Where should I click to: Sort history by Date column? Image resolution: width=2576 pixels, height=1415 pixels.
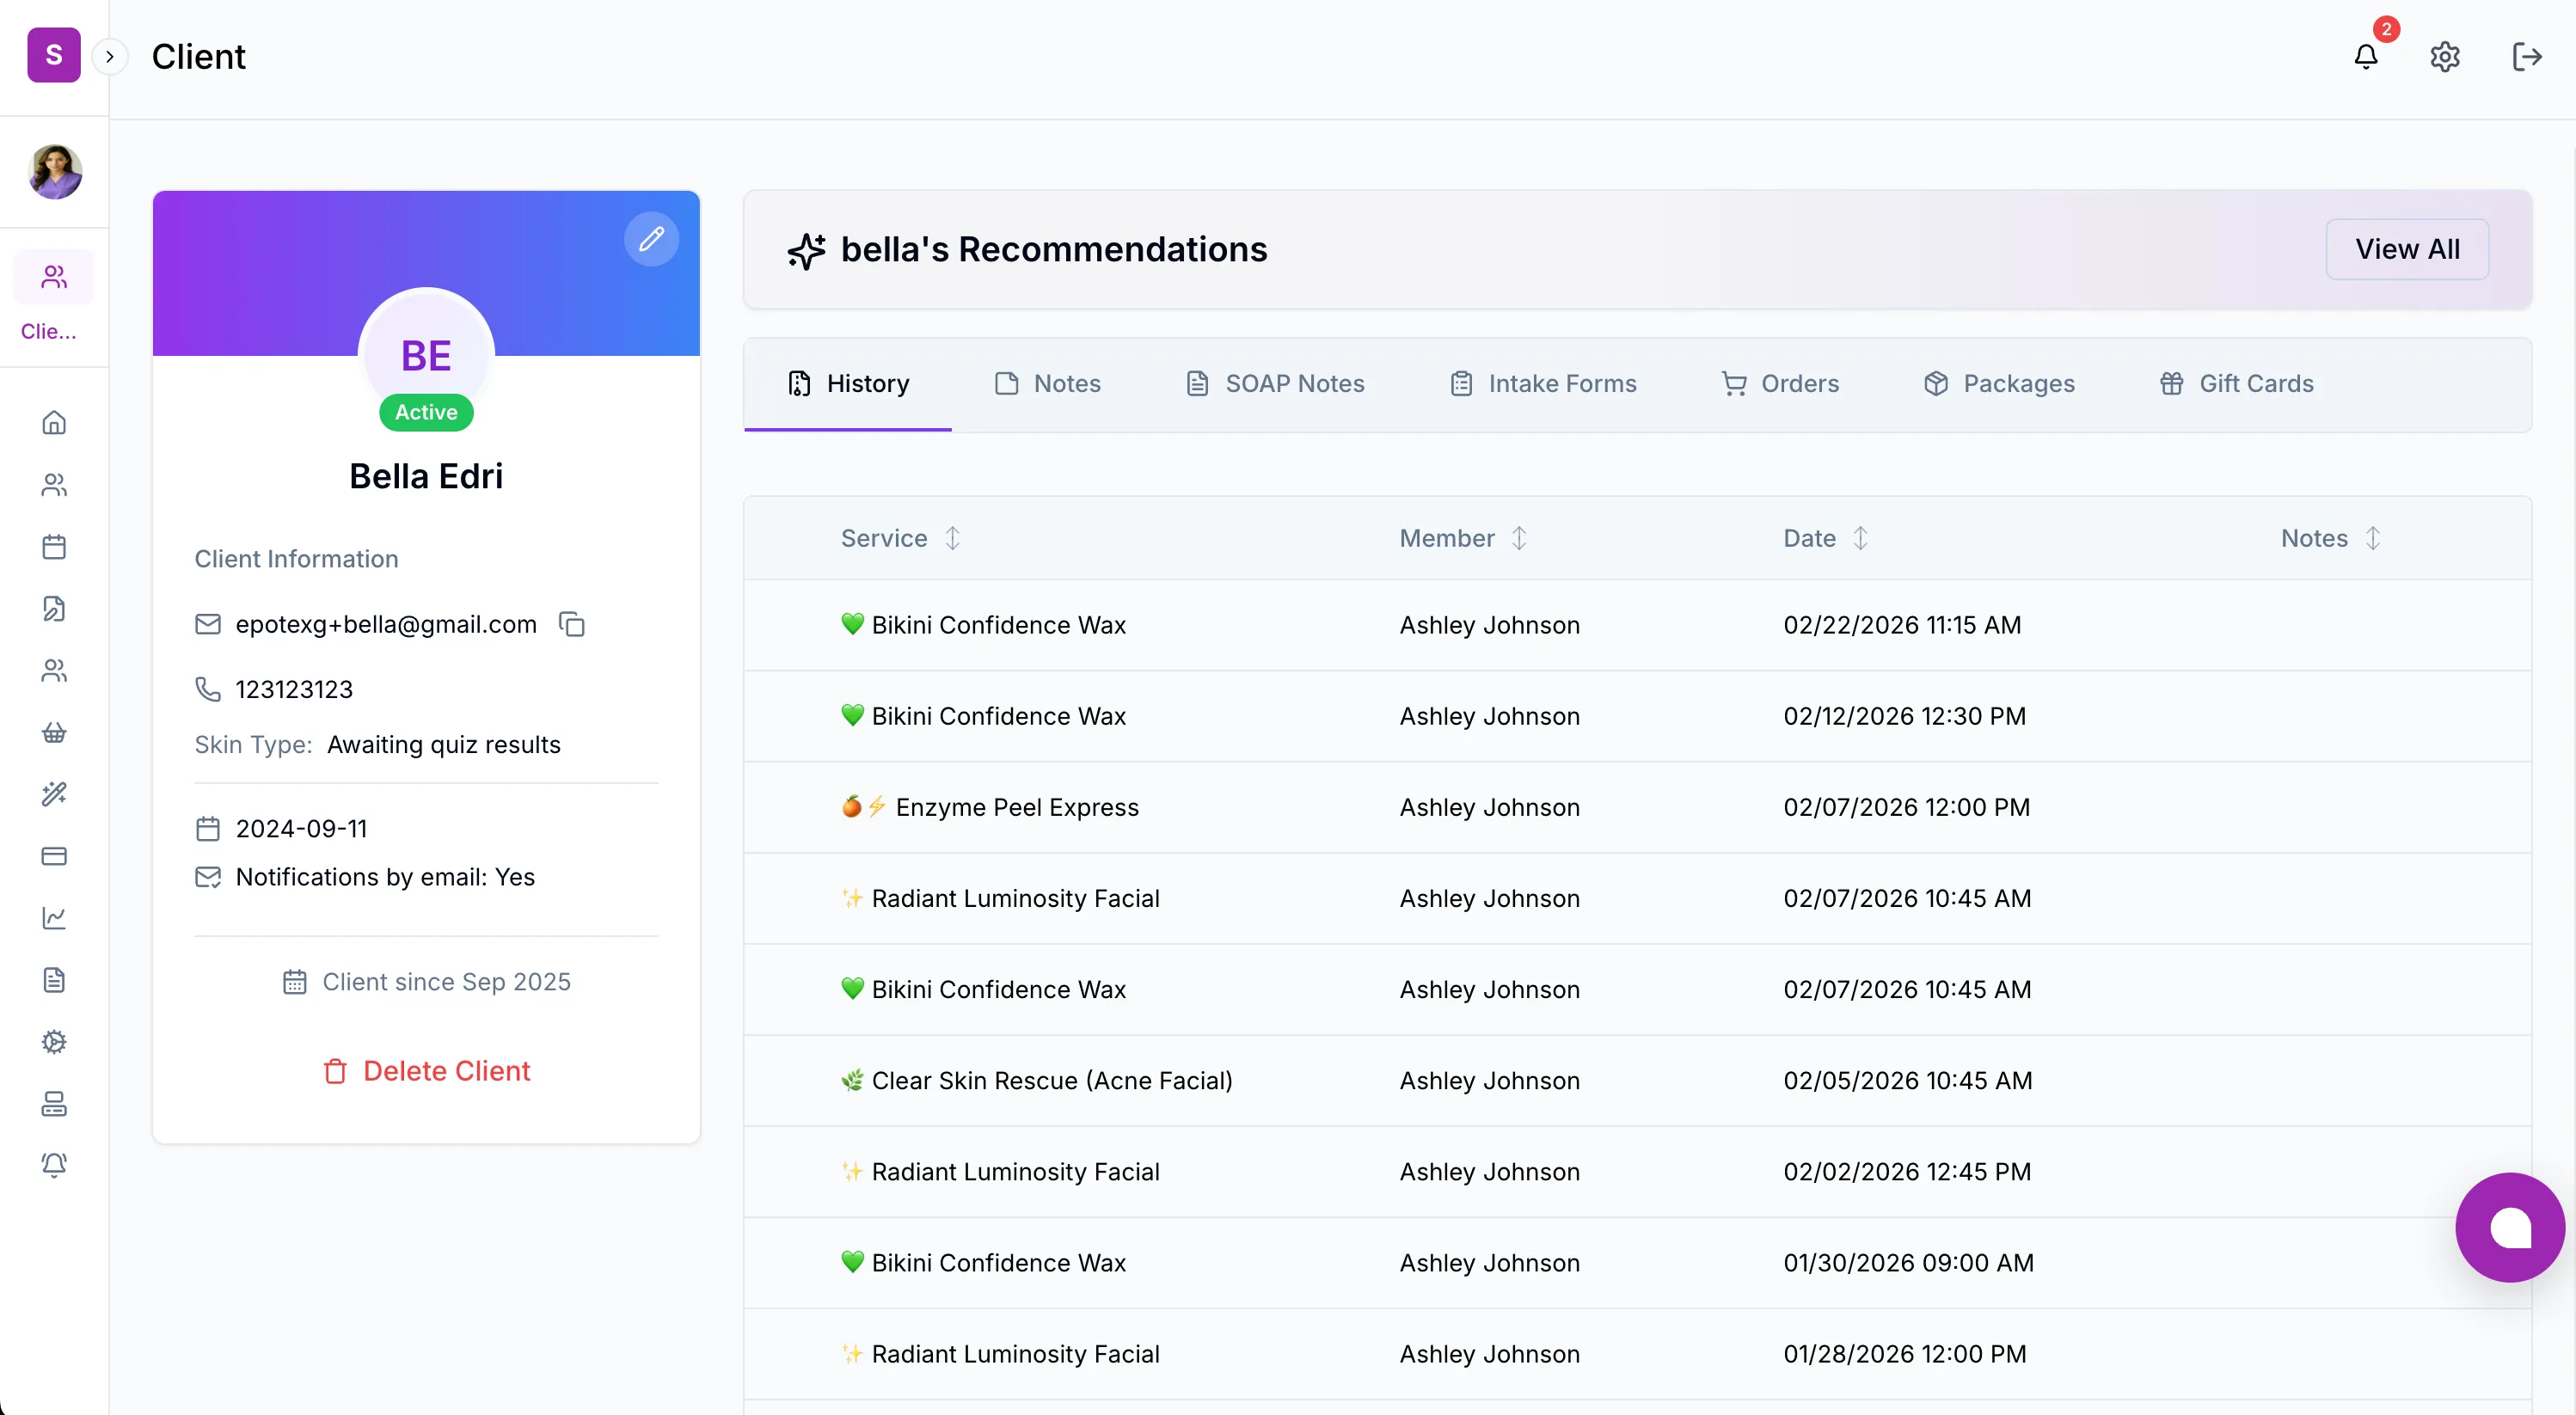point(1860,538)
